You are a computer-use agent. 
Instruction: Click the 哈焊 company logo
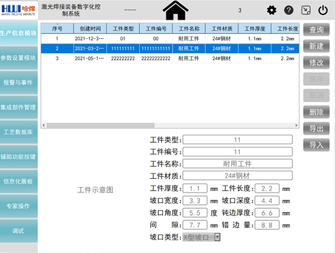point(18,10)
